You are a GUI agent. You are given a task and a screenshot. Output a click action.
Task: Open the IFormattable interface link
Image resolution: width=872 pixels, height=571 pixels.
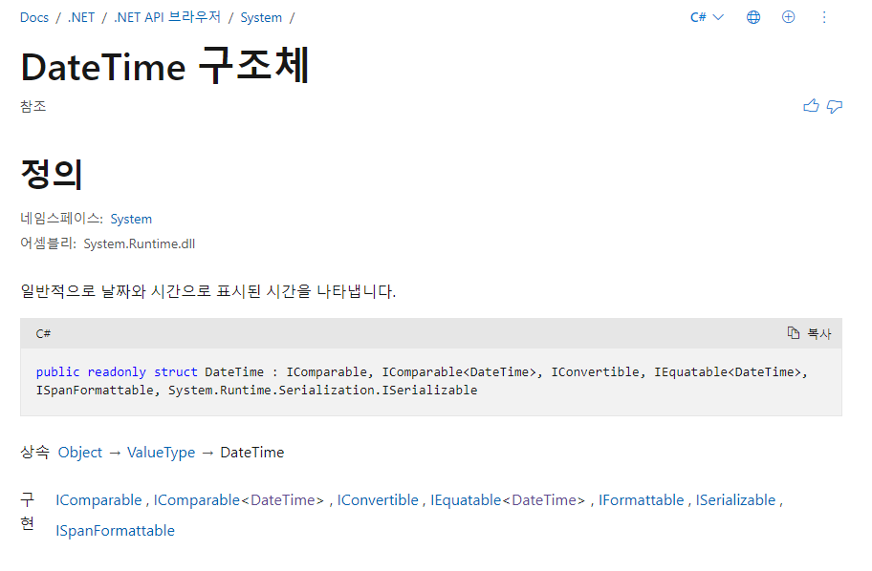point(641,500)
